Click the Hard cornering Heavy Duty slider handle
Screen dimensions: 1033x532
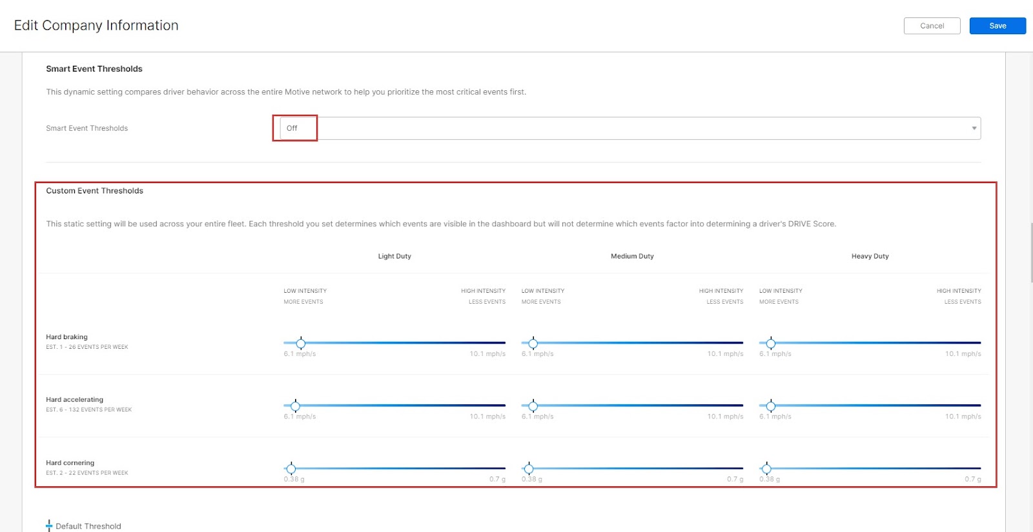point(766,469)
